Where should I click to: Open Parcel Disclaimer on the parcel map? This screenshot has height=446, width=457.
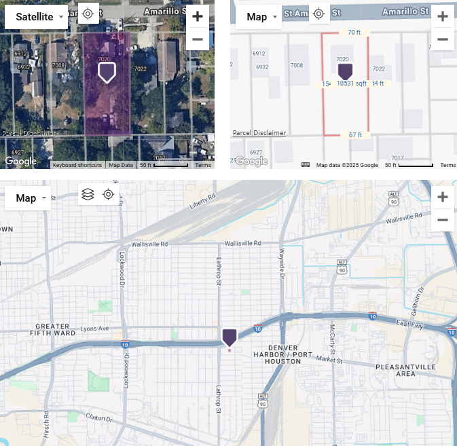(259, 133)
